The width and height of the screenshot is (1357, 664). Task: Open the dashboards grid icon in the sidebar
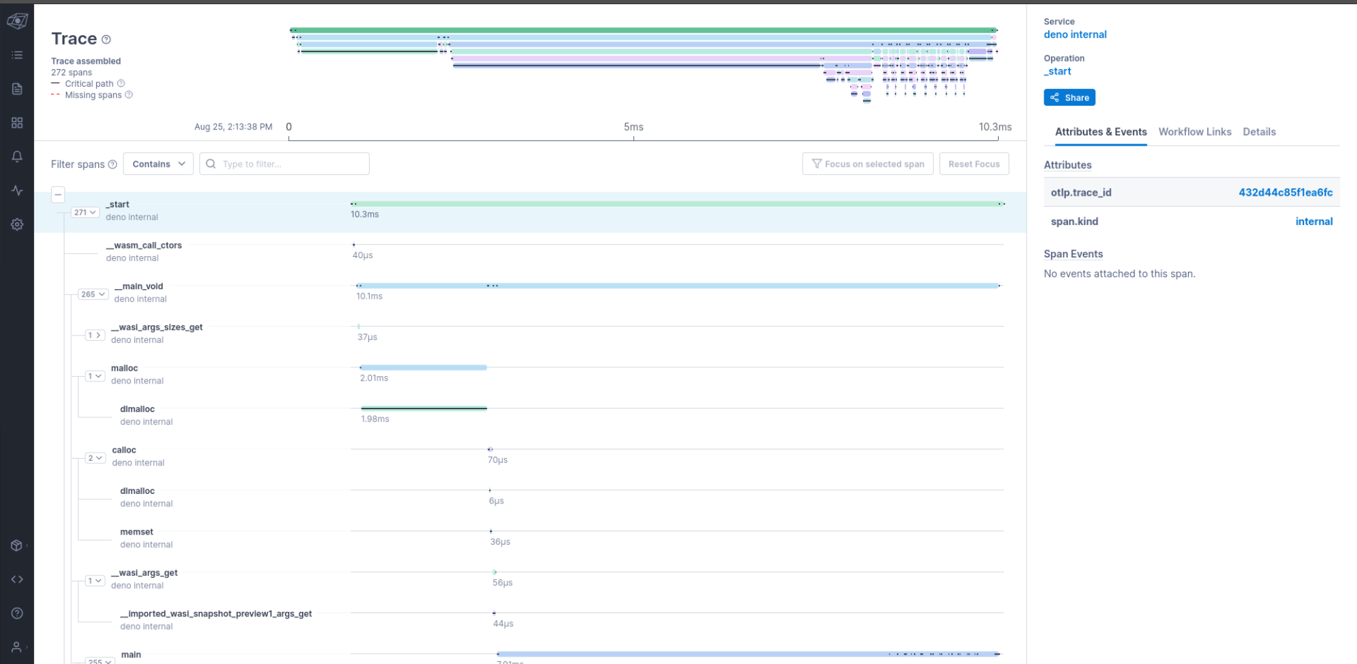point(17,123)
